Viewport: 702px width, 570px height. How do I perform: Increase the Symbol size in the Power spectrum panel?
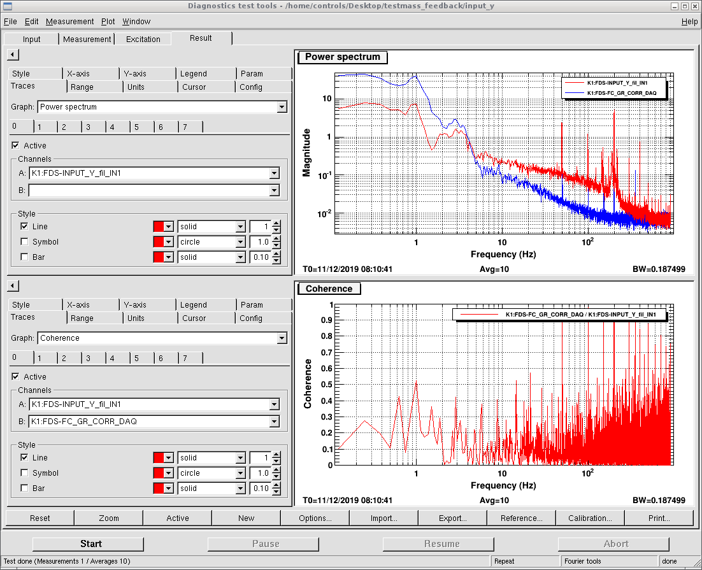point(276,239)
